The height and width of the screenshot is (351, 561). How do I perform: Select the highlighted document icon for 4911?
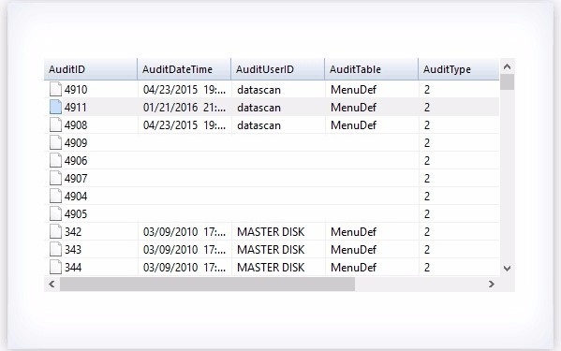tap(55, 108)
